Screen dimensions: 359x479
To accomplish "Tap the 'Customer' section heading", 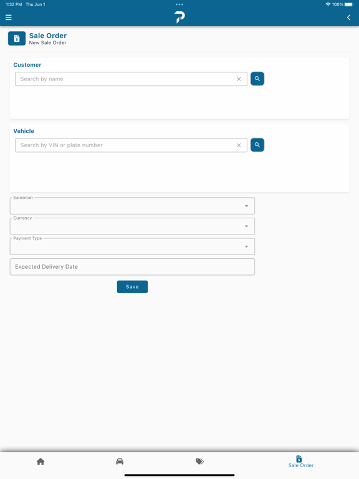I will pyautogui.click(x=27, y=65).
